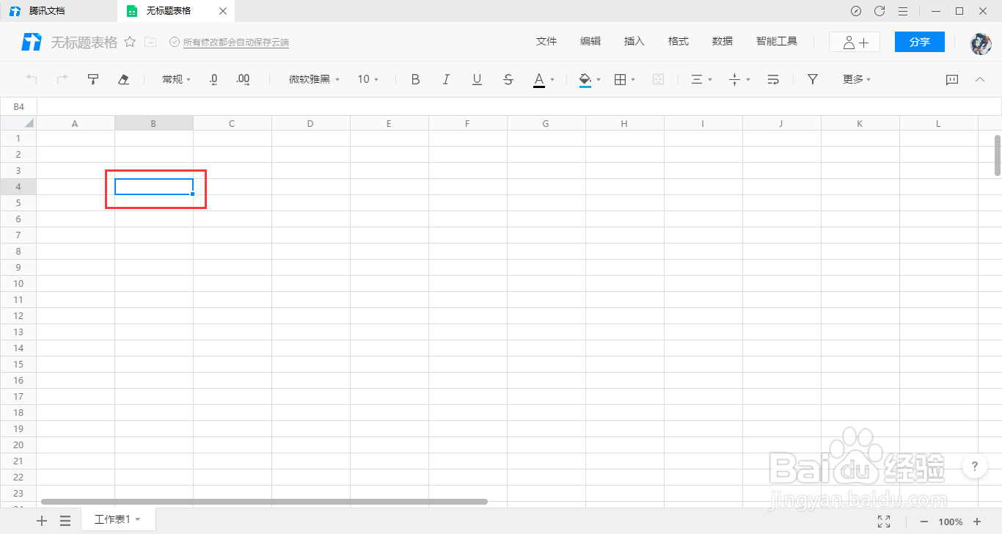Image resolution: width=1002 pixels, height=534 pixels.
Task: Click the blue 分享 button
Action: (920, 42)
